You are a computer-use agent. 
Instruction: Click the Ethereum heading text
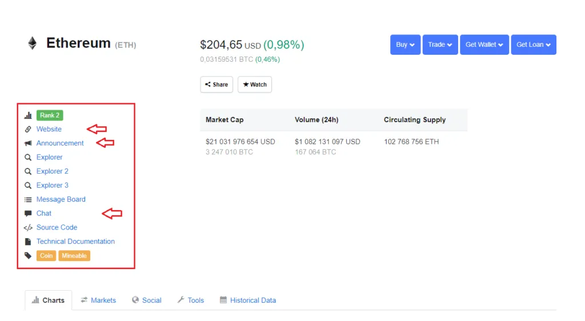(x=78, y=43)
